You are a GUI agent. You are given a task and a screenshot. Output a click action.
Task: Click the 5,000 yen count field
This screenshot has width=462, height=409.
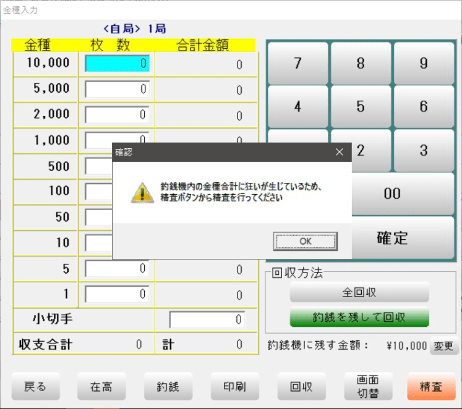[117, 89]
